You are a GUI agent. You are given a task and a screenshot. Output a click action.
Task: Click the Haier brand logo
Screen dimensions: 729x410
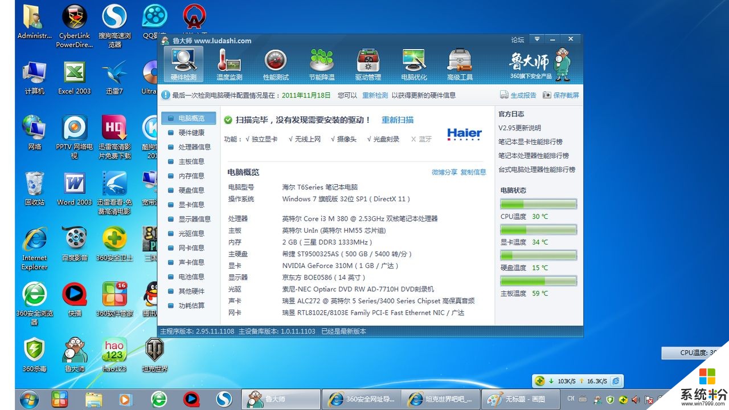[464, 134]
